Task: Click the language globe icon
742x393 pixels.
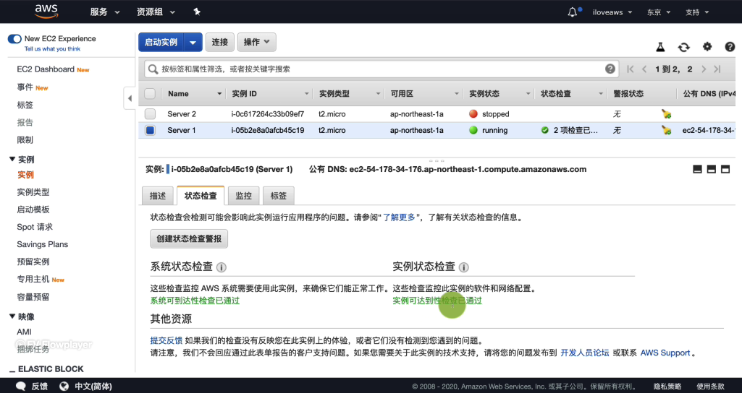Action: tap(64, 386)
